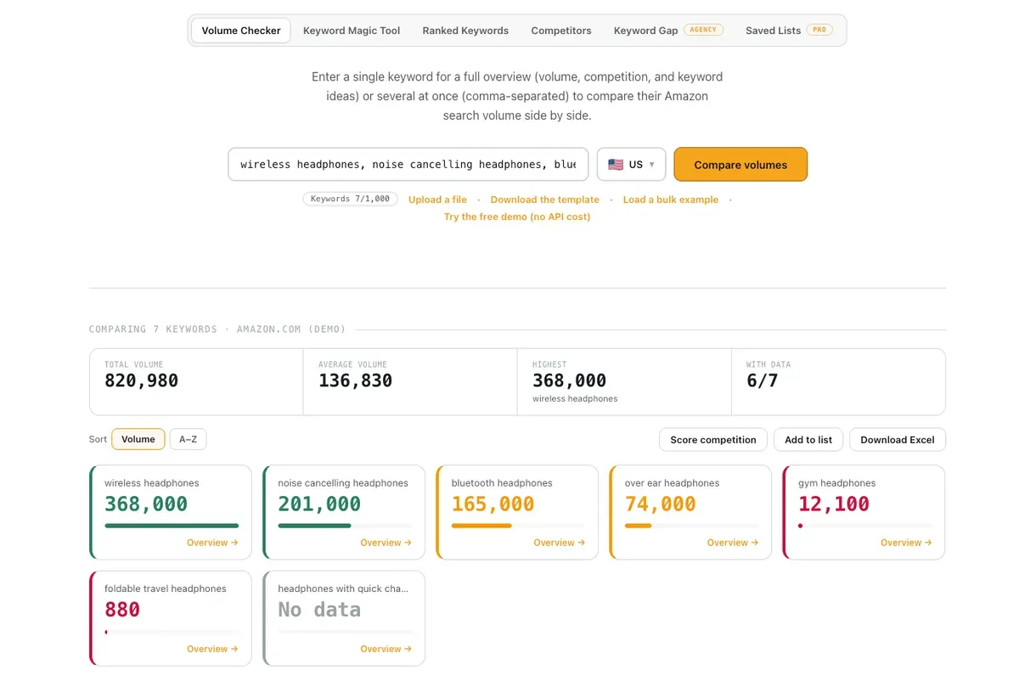Click the Upload a file link
The height and width of the screenshot is (687, 1019).
tap(437, 200)
